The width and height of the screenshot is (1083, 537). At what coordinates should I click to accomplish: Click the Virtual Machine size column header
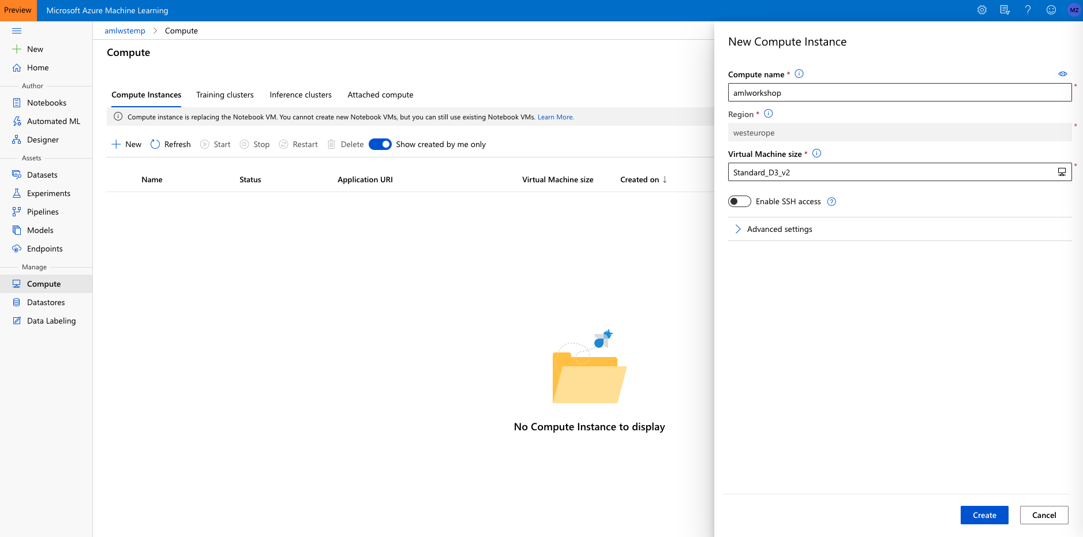[558, 179]
